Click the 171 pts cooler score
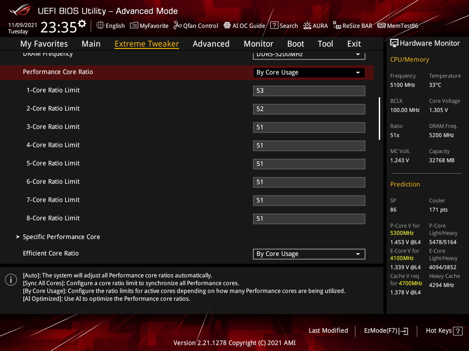This screenshot has height=351, width=469. 438,209
